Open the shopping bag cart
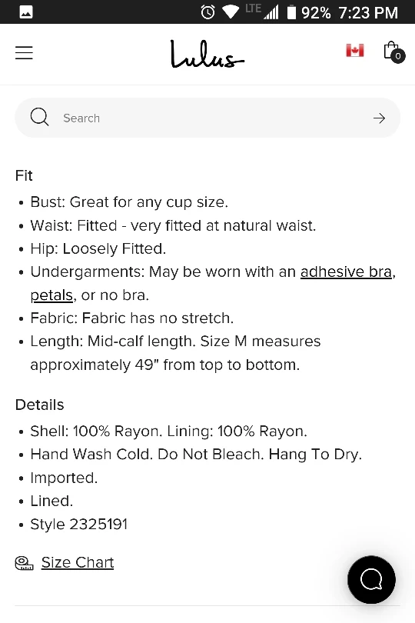415x623 pixels. coord(393,52)
